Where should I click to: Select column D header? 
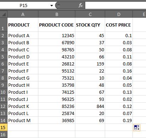(119, 14)
